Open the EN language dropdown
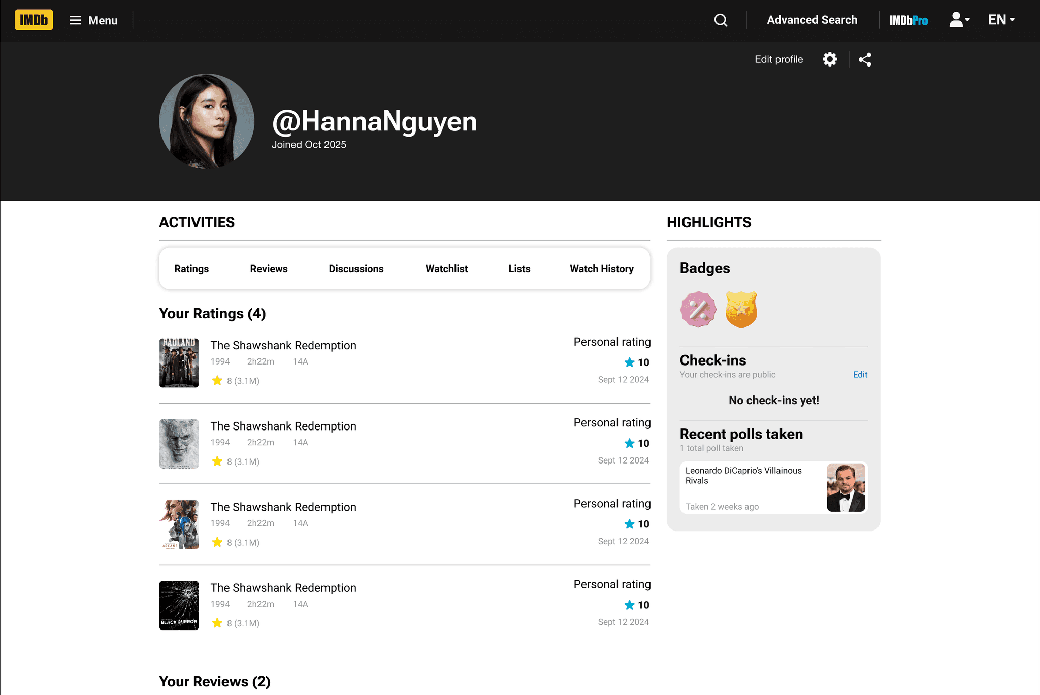This screenshot has width=1040, height=695. point(1001,20)
